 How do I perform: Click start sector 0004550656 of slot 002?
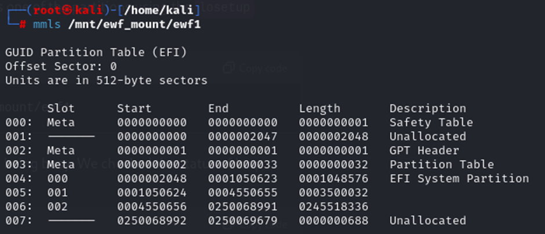pyautogui.click(x=152, y=207)
